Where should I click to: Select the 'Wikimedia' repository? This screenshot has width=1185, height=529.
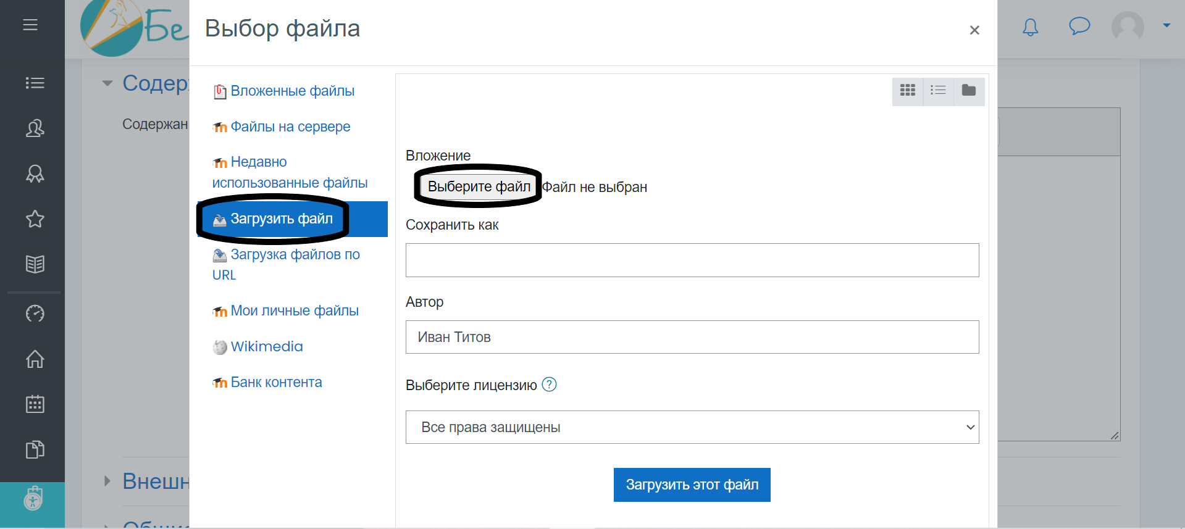[266, 346]
